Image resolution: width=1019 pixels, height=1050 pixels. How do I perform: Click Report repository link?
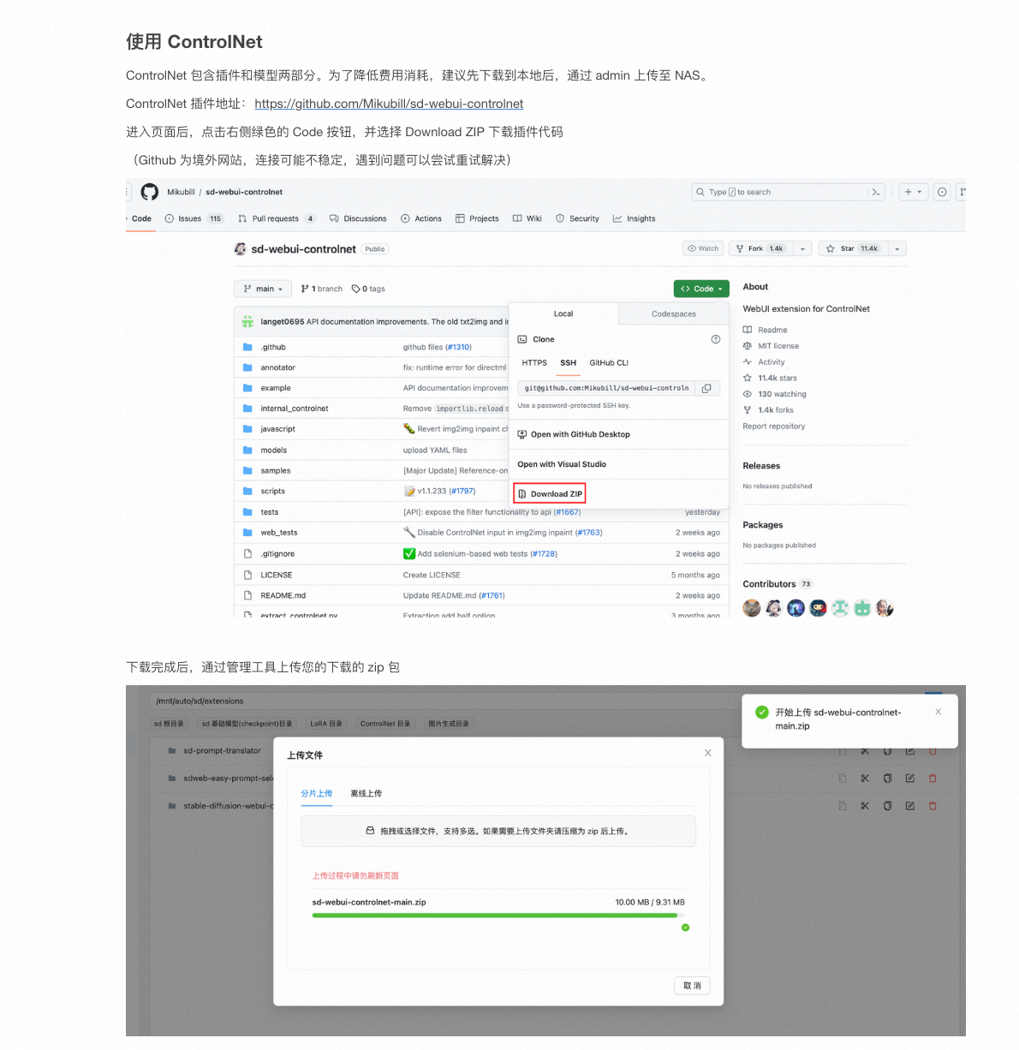click(774, 426)
